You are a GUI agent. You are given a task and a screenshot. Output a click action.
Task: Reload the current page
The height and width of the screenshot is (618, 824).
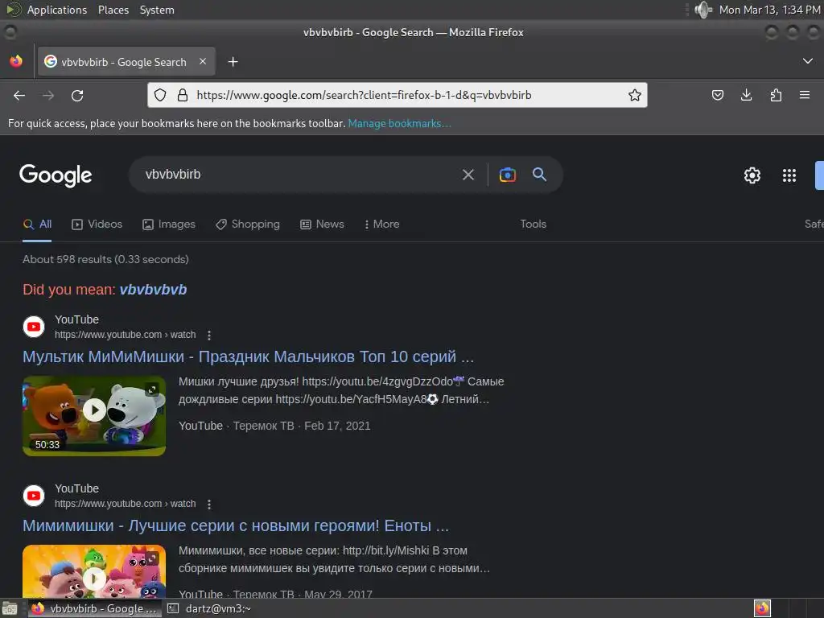coord(77,96)
